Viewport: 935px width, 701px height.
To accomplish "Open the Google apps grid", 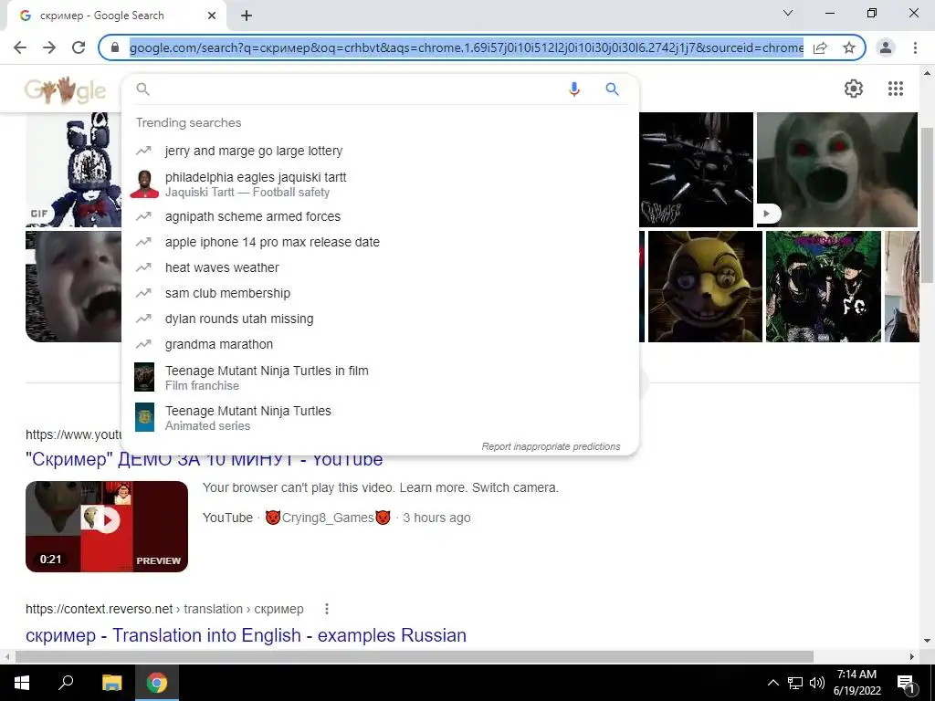I will [895, 89].
